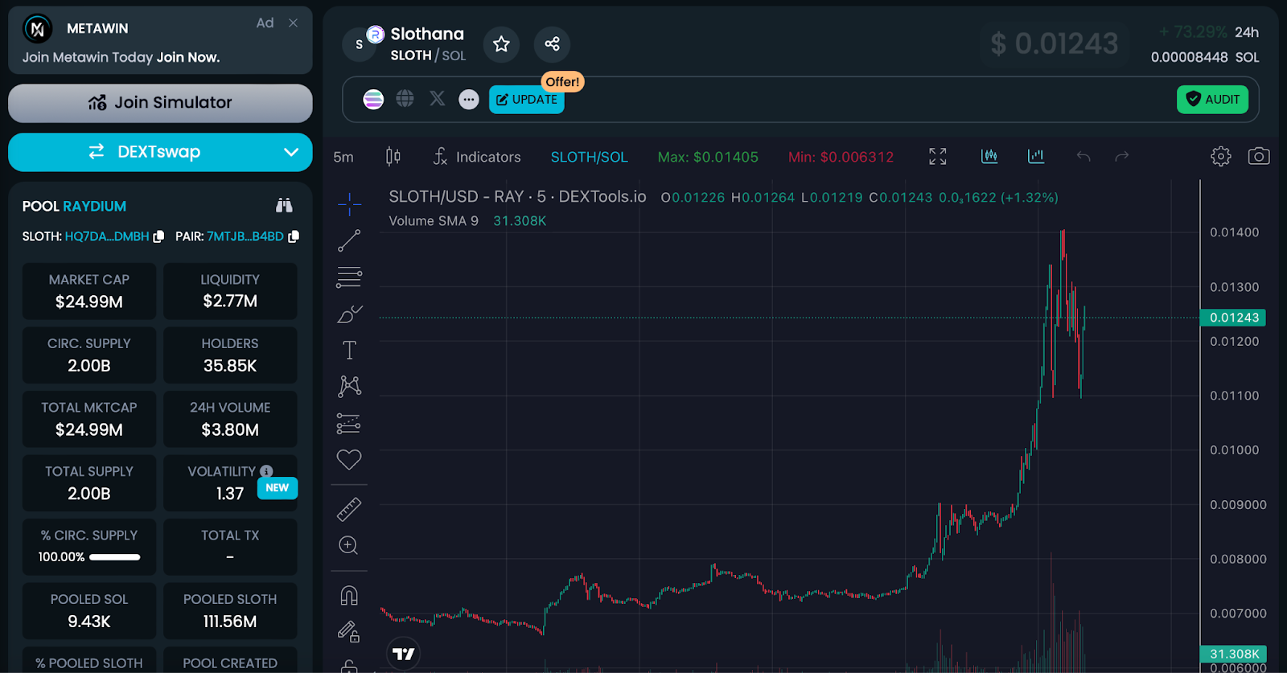
Task: Show volatility info tooltip icon
Action: tap(266, 471)
